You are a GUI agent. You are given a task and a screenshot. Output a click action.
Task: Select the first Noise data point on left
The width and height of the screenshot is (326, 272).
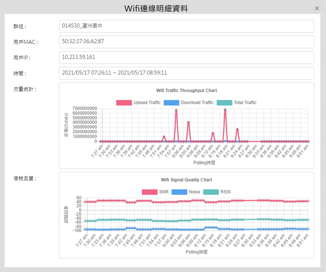85,229
